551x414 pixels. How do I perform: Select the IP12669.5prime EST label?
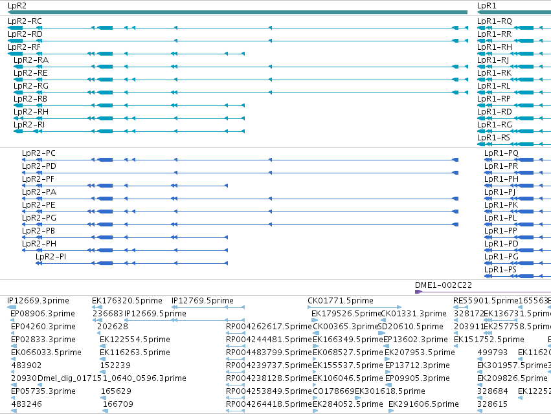pos(155,314)
